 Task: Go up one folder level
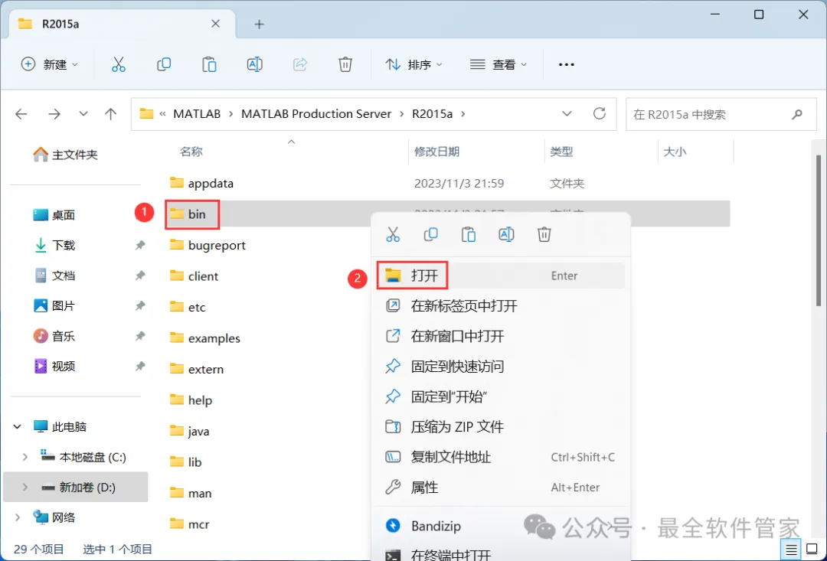pyautogui.click(x=111, y=114)
